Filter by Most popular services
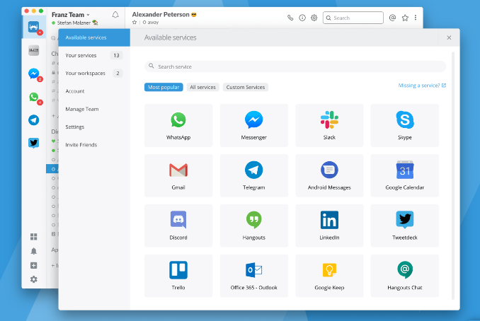Screen dimensions: 480x321 coord(164,87)
